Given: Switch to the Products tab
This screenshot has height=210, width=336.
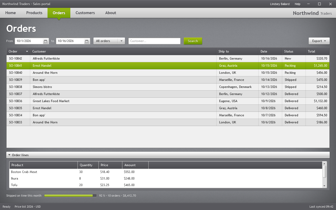Looking at the screenshot, I should (34, 13).
